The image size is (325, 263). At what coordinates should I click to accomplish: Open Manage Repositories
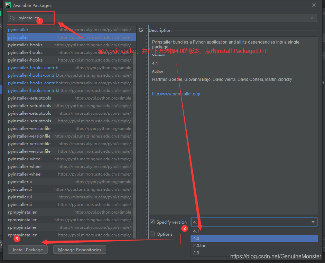click(80, 250)
